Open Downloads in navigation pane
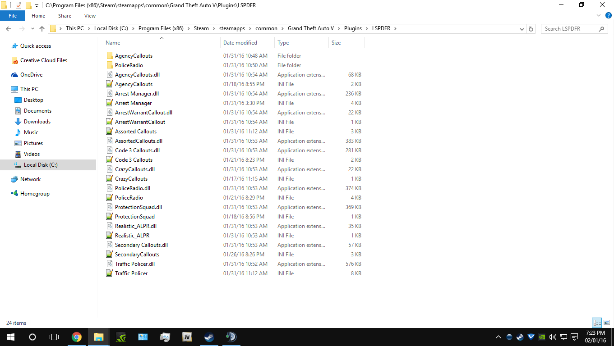Screen dimensions: 614x346 click(x=37, y=122)
